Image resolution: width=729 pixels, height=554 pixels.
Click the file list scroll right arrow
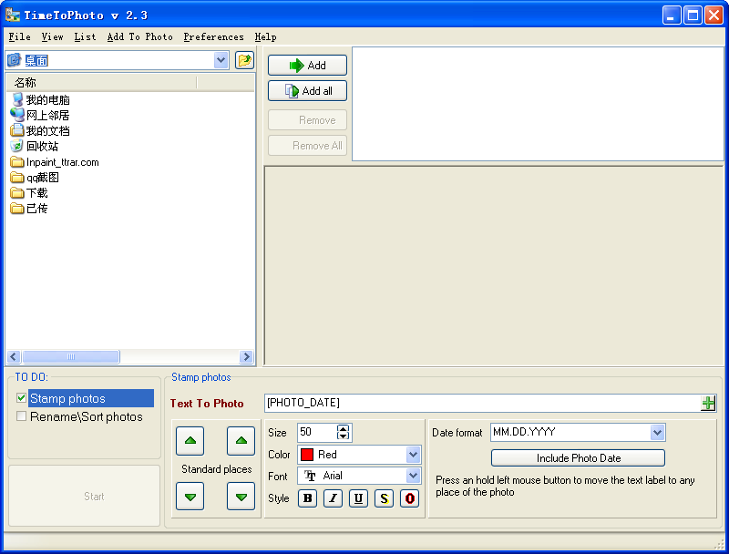pos(246,356)
